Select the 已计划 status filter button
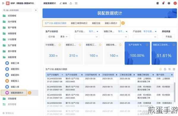 [52, 37]
